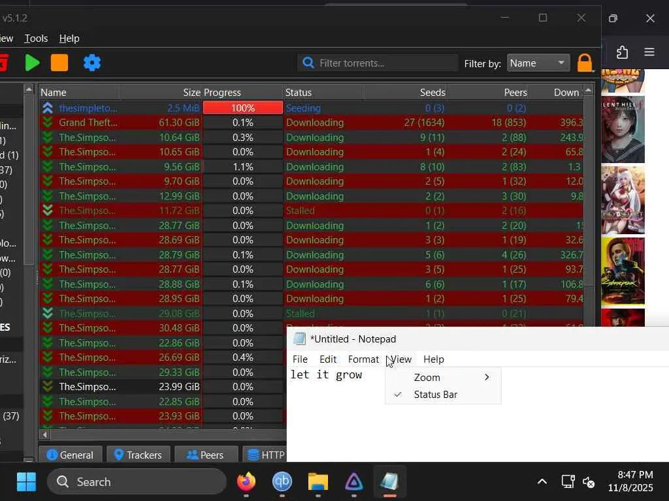This screenshot has width=669, height=501.
Task: Click the 30.48 GiB size cell
Action: (x=179, y=327)
